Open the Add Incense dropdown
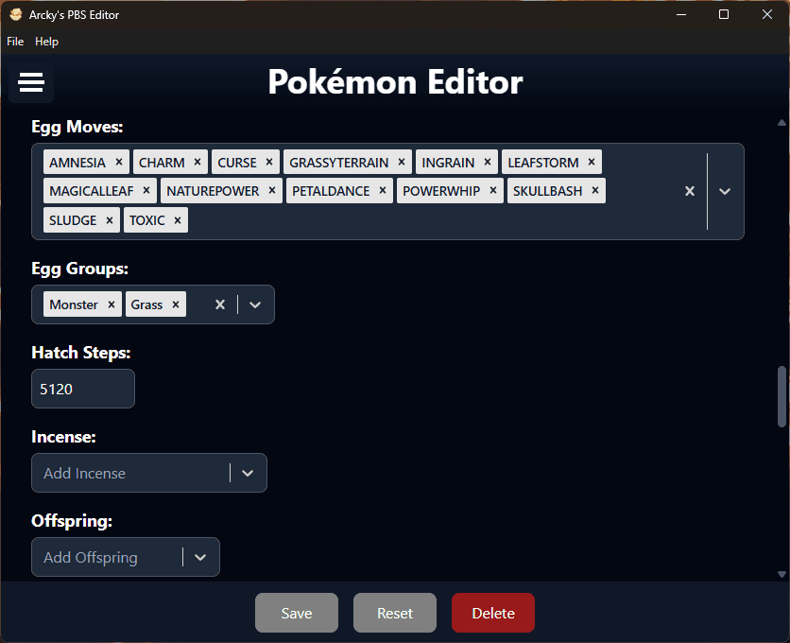The image size is (790, 643). click(x=248, y=473)
